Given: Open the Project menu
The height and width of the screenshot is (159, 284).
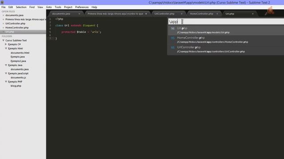Looking at the screenshot, I should (68, 7).
